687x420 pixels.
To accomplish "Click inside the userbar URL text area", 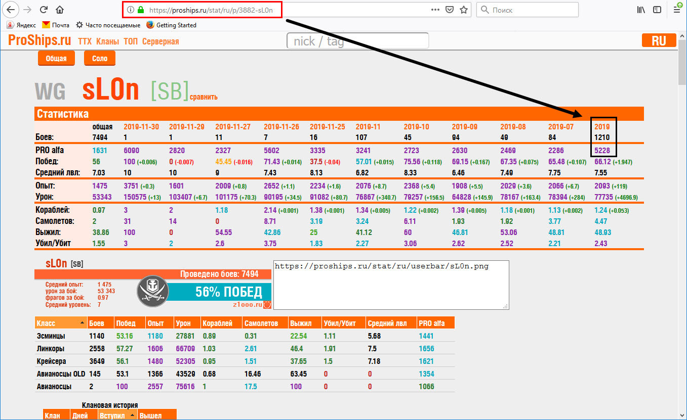I will click(x=391, y=285).
